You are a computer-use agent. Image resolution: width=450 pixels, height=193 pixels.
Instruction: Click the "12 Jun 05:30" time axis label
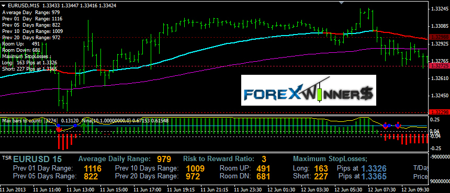point(348,190)
